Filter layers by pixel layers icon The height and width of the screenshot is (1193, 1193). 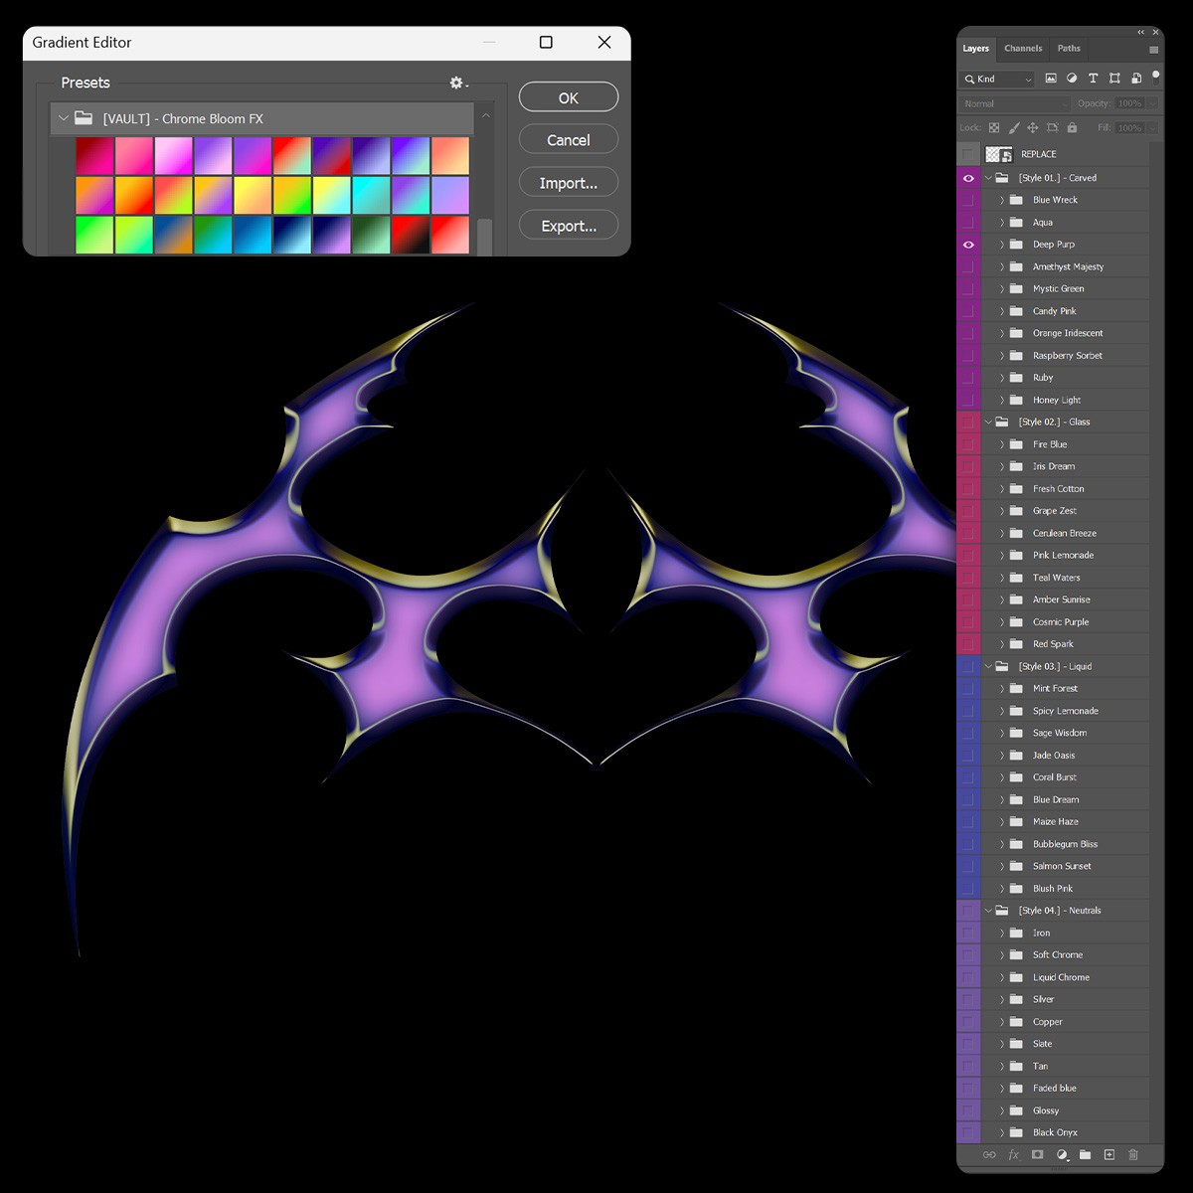tap(1051, 79)
